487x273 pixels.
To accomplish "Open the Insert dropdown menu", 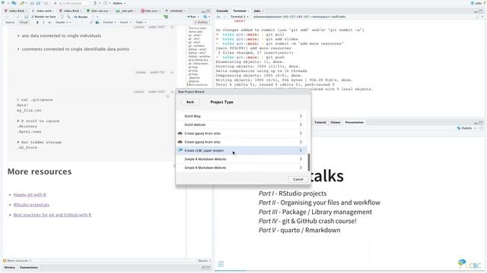I will (125, 22).
